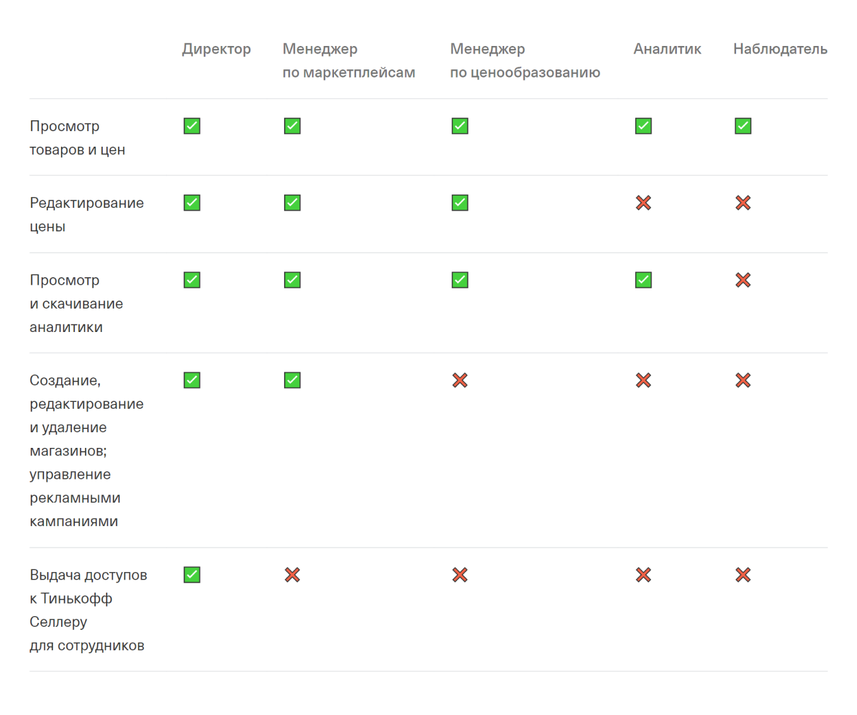The image size is (857, 715).
Task: Click Аналитик checkmark for analytics download row
Action: pyautogui.click(x=643, y=280)
